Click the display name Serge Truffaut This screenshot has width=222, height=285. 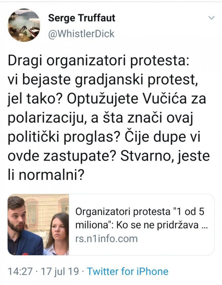pyautogui.click(x=82, y=18)
